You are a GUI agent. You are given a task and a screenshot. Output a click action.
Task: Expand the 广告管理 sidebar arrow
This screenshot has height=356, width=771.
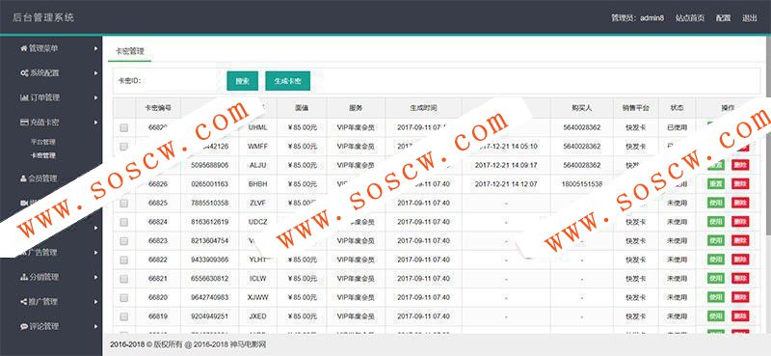tap(95, 252)
